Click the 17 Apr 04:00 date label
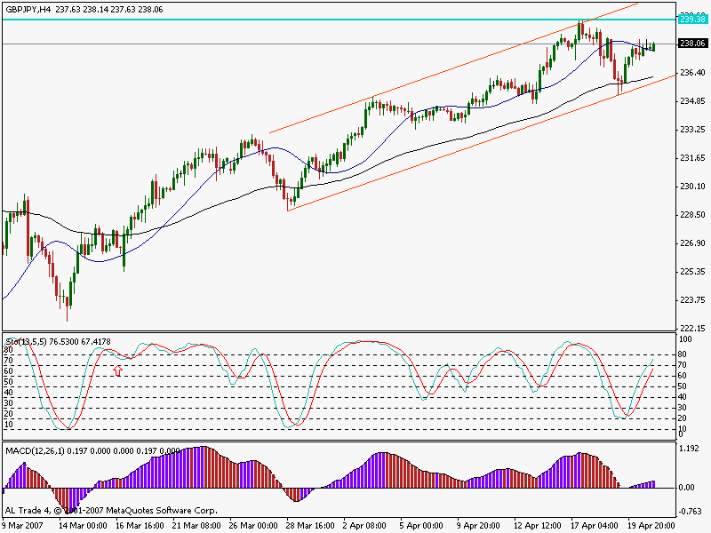The height and width of the screenshot is (533, 711). tap(594, 526)
